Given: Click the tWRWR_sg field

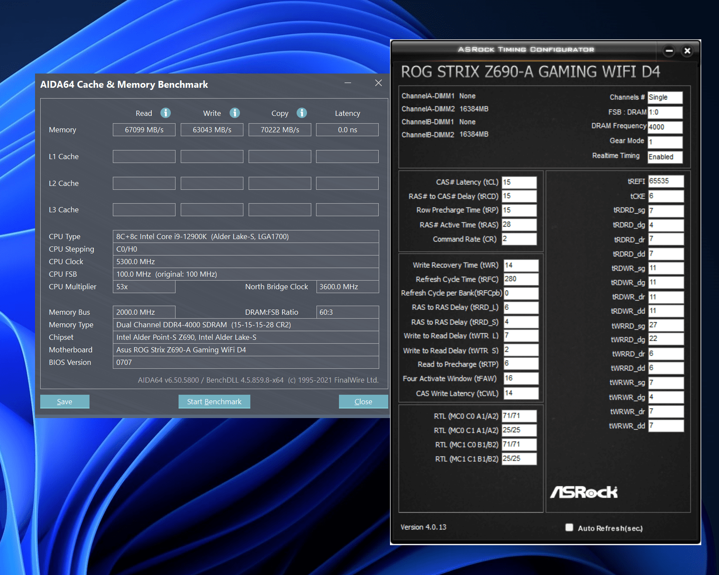Looking at the screenshot, I should [666, 383].
